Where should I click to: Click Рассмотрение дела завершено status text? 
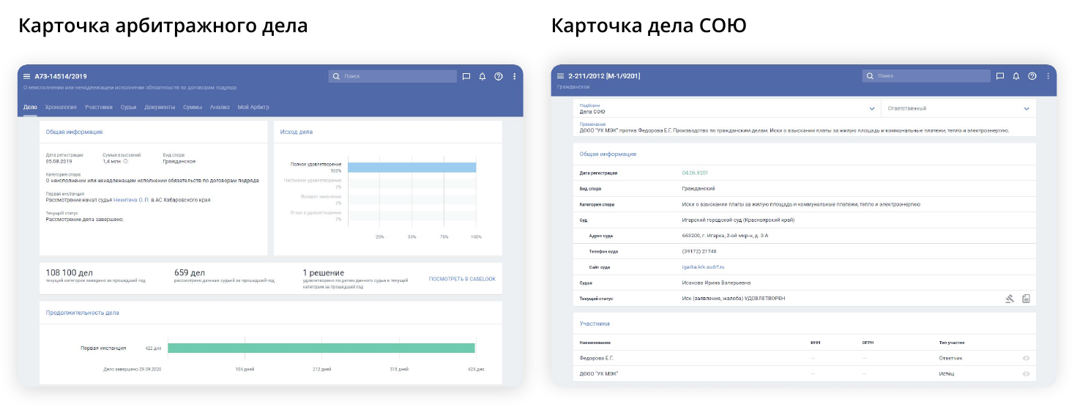click(84, 219)
